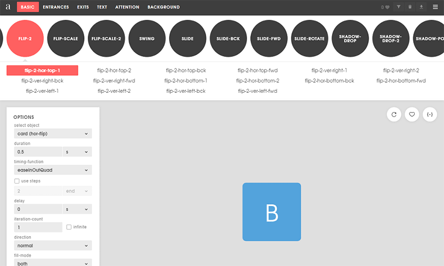
Task: Open the hamburger menu
Action: [435, 7]
